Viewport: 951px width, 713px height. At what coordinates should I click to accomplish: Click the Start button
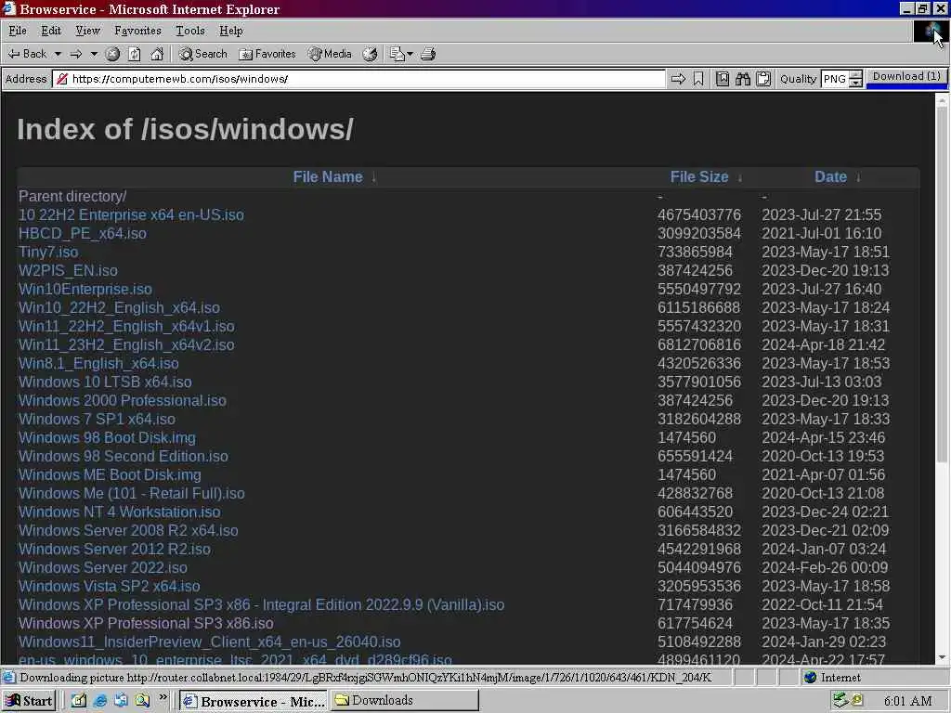point(29,701)
